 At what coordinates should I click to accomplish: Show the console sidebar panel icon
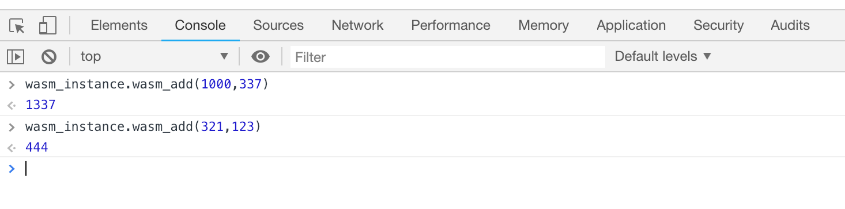click(15, 56)
